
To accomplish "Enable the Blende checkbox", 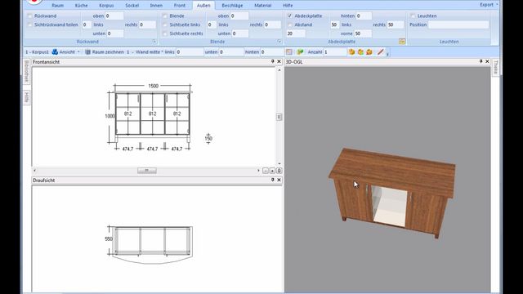I will pos(165,16).
